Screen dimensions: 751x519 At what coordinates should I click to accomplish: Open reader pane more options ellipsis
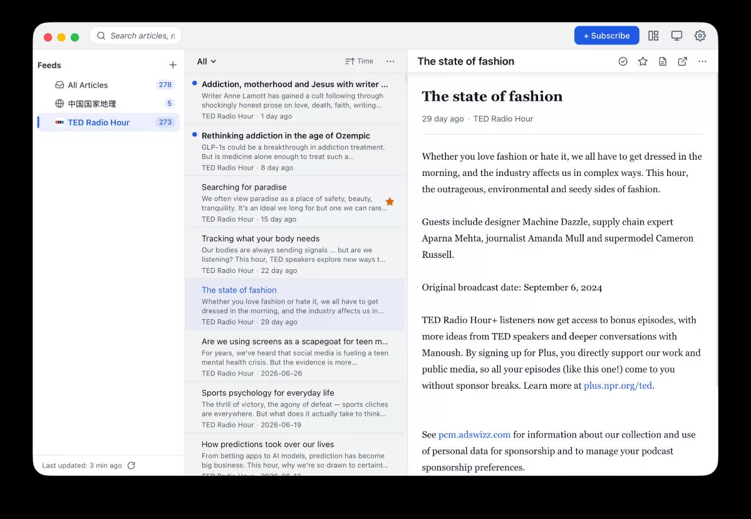coord(702,61)
